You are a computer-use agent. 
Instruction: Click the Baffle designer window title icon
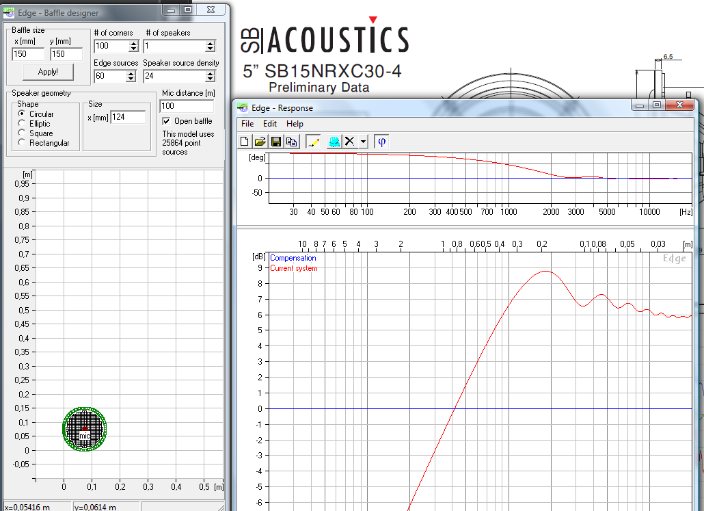(x=8, y=13)
